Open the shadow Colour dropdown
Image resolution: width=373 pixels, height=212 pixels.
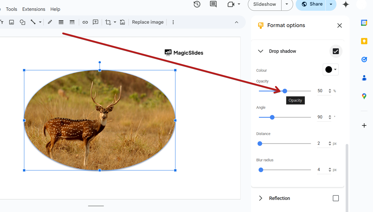click(x=330, y=69)
